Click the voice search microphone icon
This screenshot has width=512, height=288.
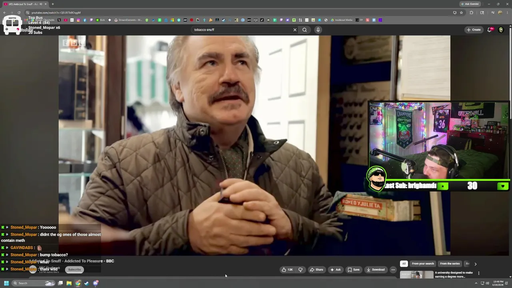318,30
